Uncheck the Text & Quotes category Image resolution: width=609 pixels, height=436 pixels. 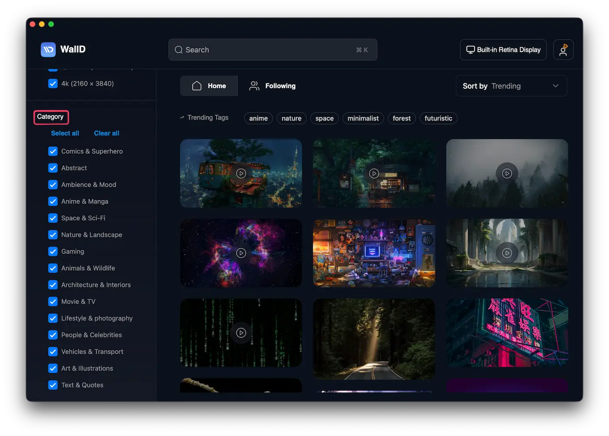point(53,385)
